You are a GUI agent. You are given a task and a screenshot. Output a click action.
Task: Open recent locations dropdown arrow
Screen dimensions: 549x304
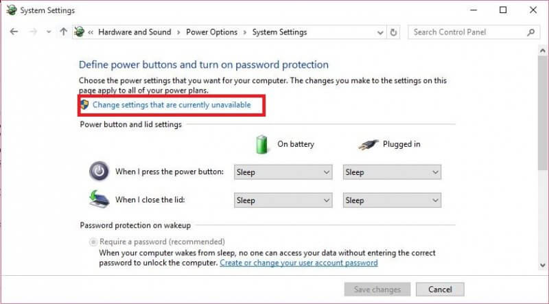tap(49, 32)
